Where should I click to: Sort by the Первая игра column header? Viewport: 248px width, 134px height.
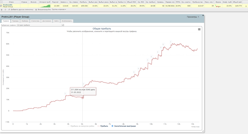click(x=170, y=2)
